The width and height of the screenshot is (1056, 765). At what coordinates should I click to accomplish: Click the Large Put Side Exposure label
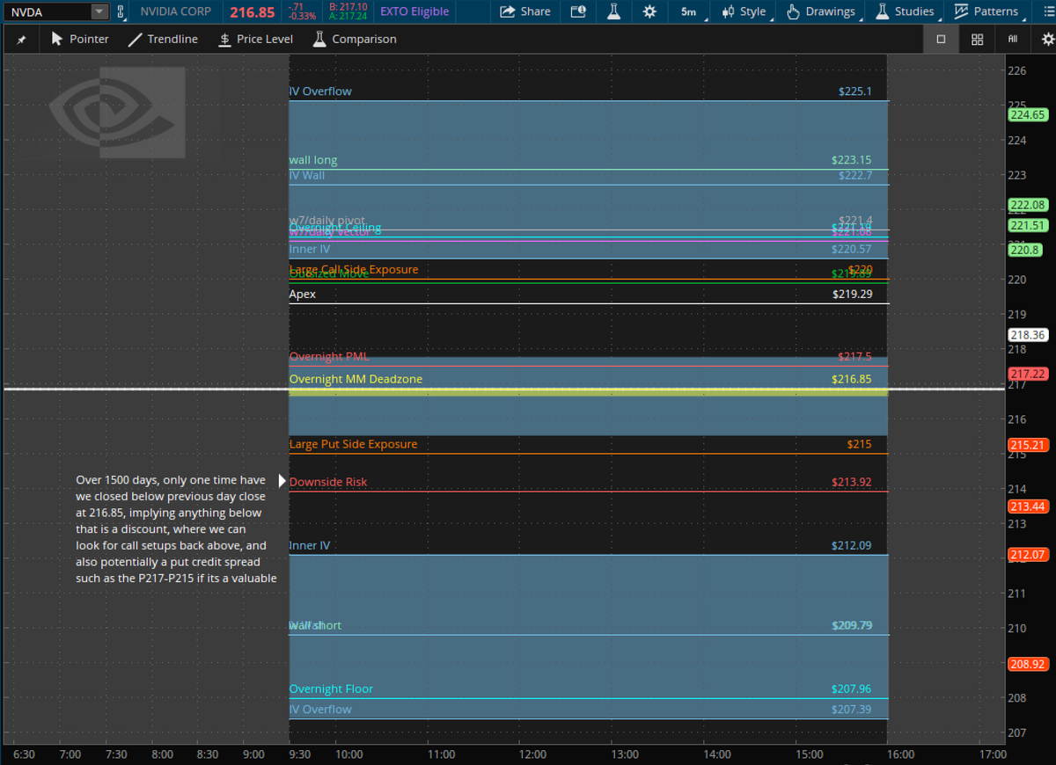pos(353,444)
